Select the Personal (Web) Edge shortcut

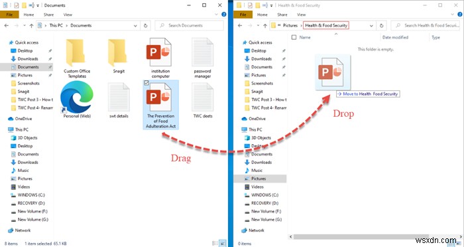tap(77, 100)
